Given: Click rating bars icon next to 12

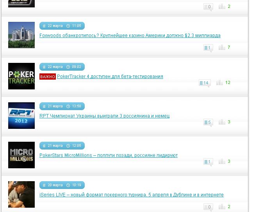Looking at the screenshot, I should [x=219, y=82].
